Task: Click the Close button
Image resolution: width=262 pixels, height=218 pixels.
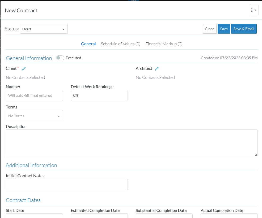Action: point(209,29)
